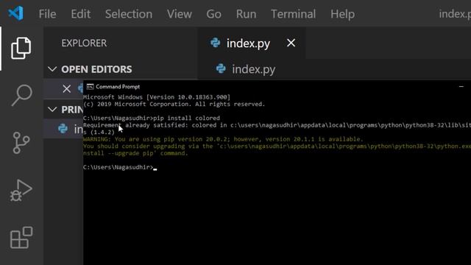Open the Go menu
The height and width of the screenshot is (265, 471).
pos(213,14)
